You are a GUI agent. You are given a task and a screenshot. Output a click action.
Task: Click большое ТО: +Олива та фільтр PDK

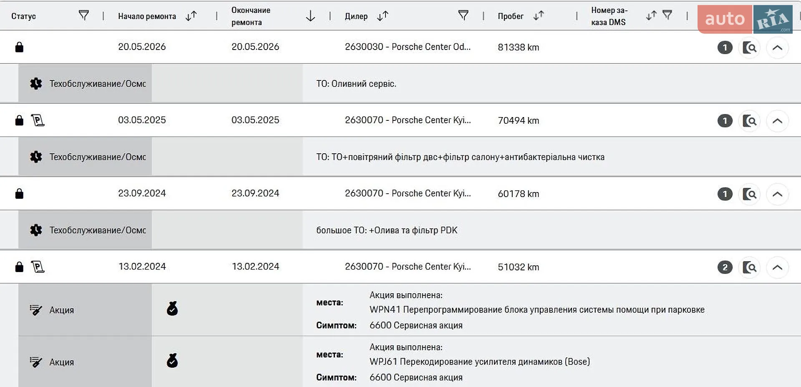pyautogui.click(x=387, y=230)
